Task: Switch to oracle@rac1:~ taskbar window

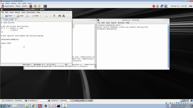Action: point(36,100)
